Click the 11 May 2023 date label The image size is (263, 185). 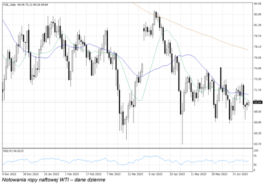[198, 174]
